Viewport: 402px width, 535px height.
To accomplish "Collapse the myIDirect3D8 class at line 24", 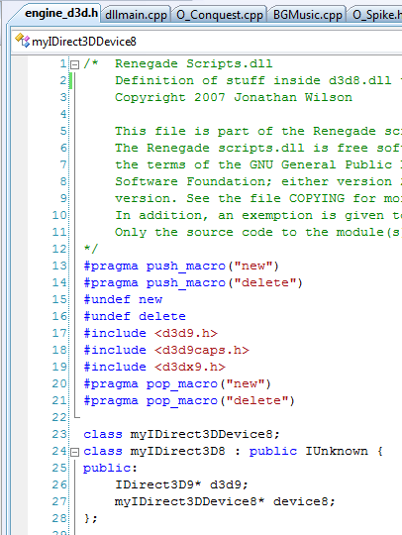I will coord(74,453).
